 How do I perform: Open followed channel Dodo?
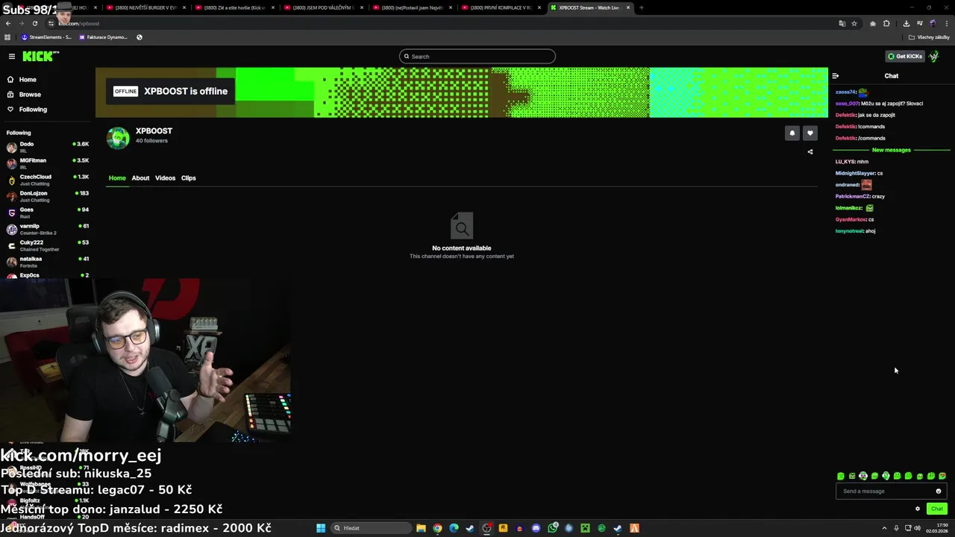click(46, 146)
